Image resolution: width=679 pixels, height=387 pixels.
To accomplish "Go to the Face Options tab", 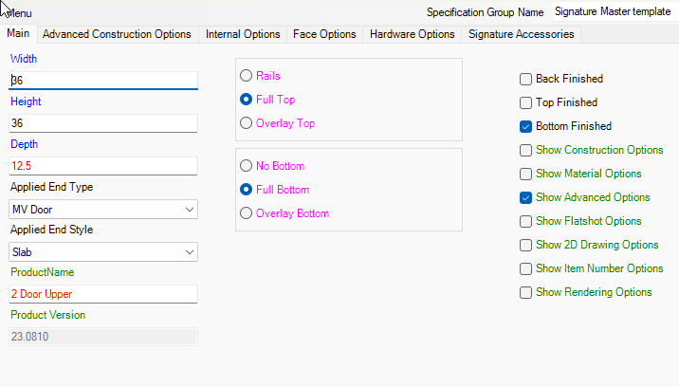I will point(324,34).
